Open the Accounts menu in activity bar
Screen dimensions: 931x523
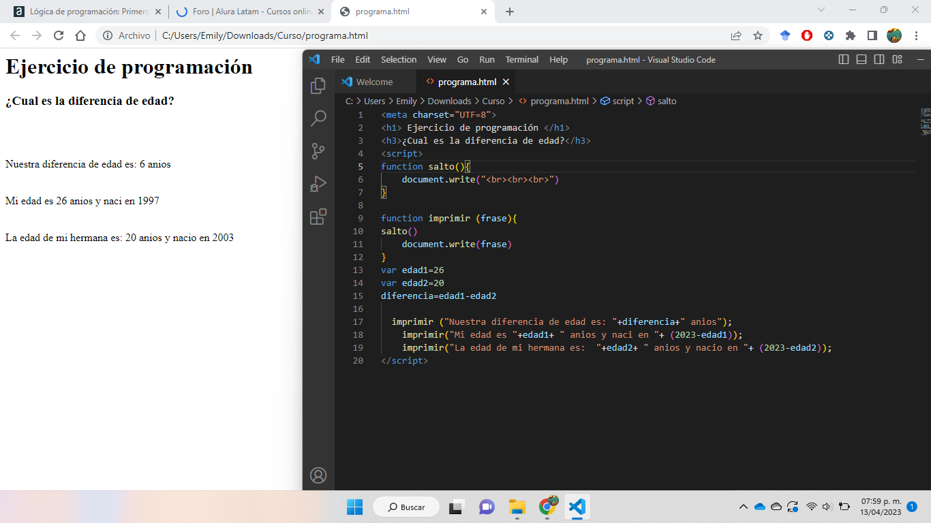tap(318, 475)
